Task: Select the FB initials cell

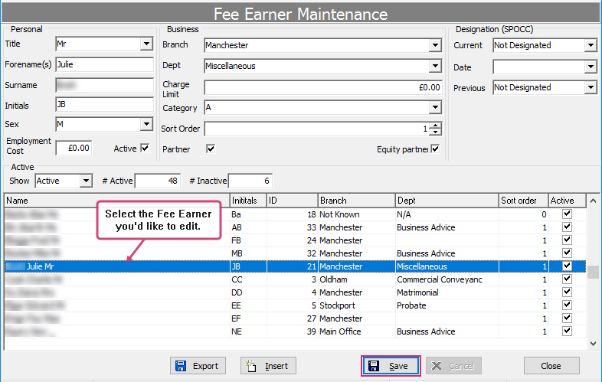Action: pos(248,240)
